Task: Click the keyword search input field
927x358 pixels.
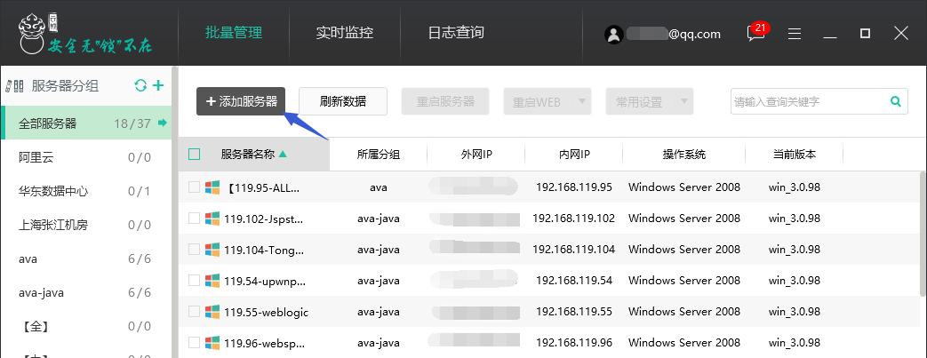Action: (807, 101)
